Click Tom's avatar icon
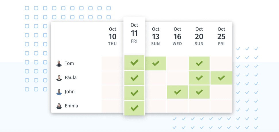The width and height of the screenshot is (279, 132). point(59,63)
